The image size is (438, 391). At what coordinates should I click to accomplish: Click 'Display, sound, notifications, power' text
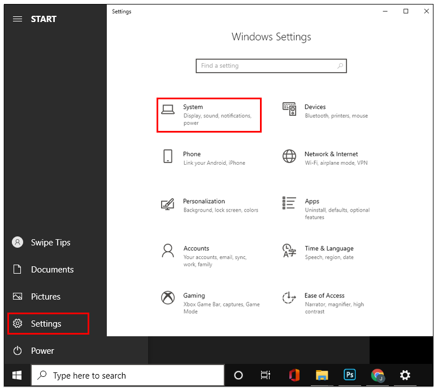(x=218, y=119)
